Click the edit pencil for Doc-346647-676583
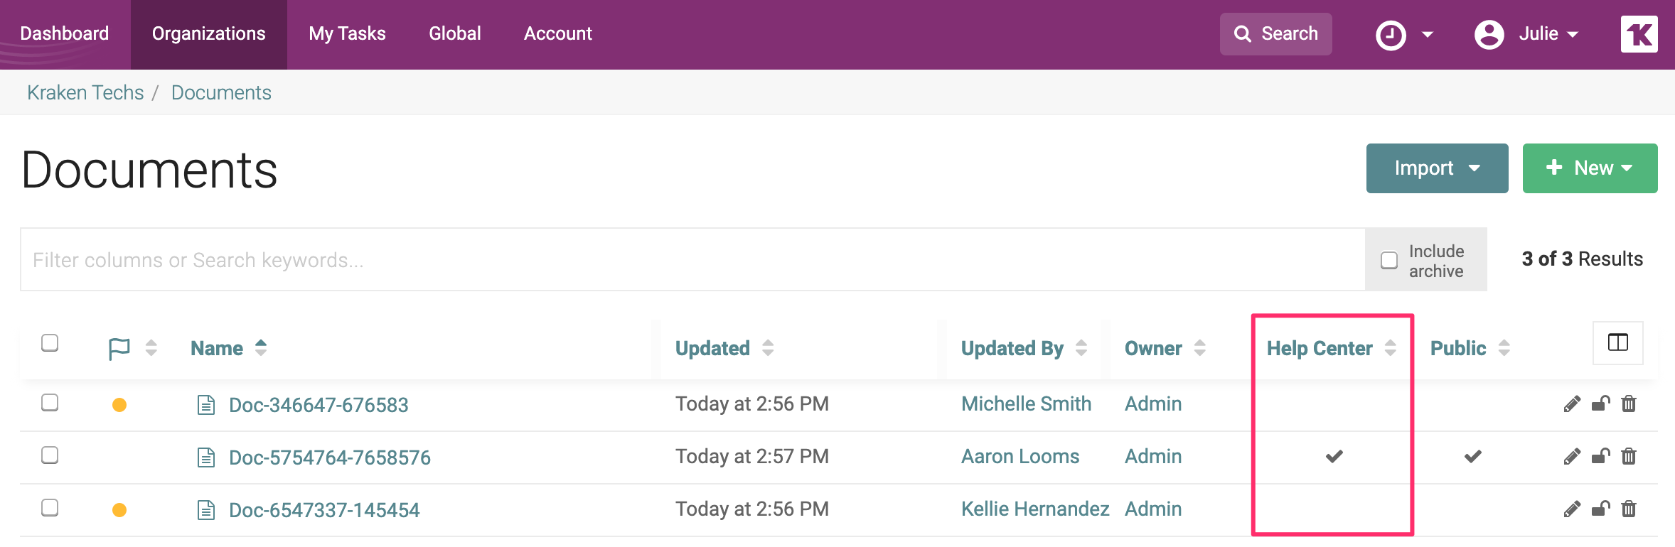 pos(1572,404)
